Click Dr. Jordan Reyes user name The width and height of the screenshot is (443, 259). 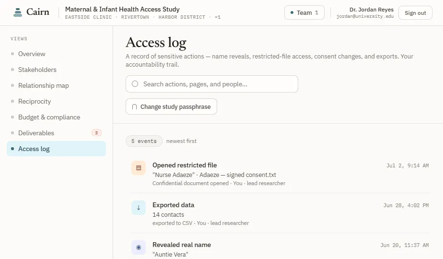click(371, 10)
